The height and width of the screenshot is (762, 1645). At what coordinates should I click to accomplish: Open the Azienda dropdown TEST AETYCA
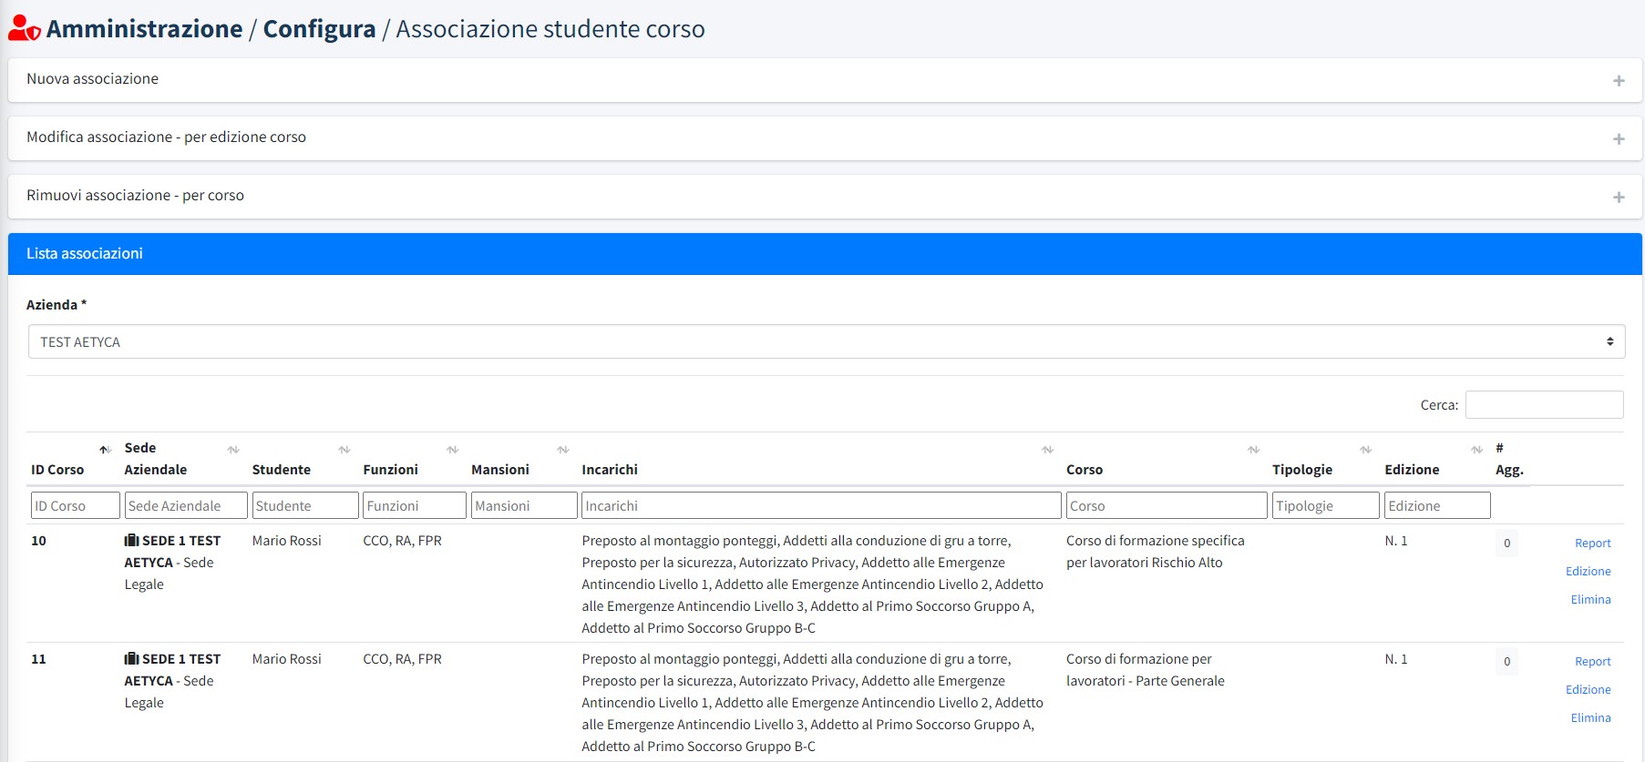pyautogui.click(x=826, y=342)
